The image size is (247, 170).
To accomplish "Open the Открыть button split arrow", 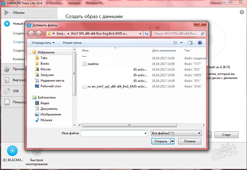I will [173, 141].
